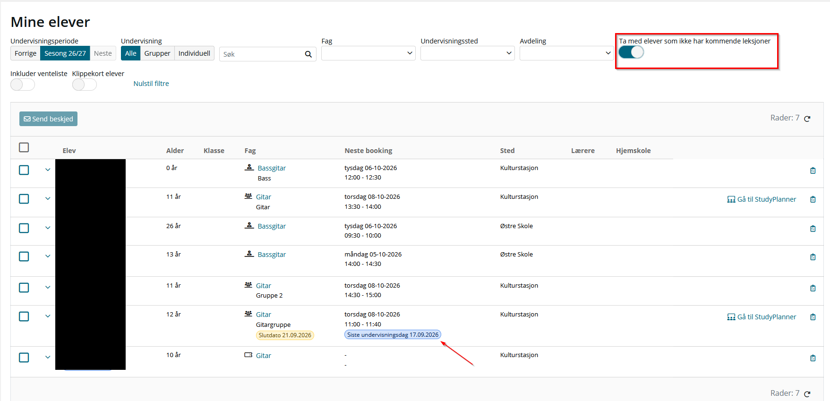Open the Fag dropdown
Viewport: 830px width, 401px height.
[368, 53]
